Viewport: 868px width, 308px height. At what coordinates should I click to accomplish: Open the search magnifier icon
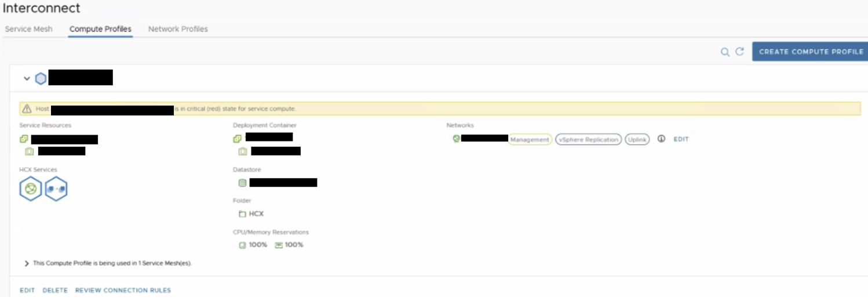point(725,52)
